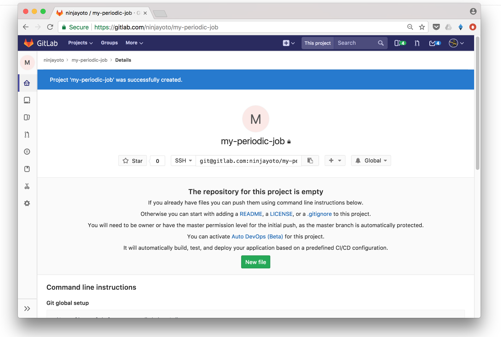The image size is (501, 337).
Task: Open the Projects menu in navbar
Action: click(x=80, y=43)
